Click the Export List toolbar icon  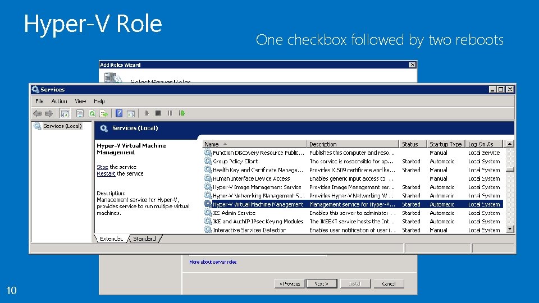[103, 113]
